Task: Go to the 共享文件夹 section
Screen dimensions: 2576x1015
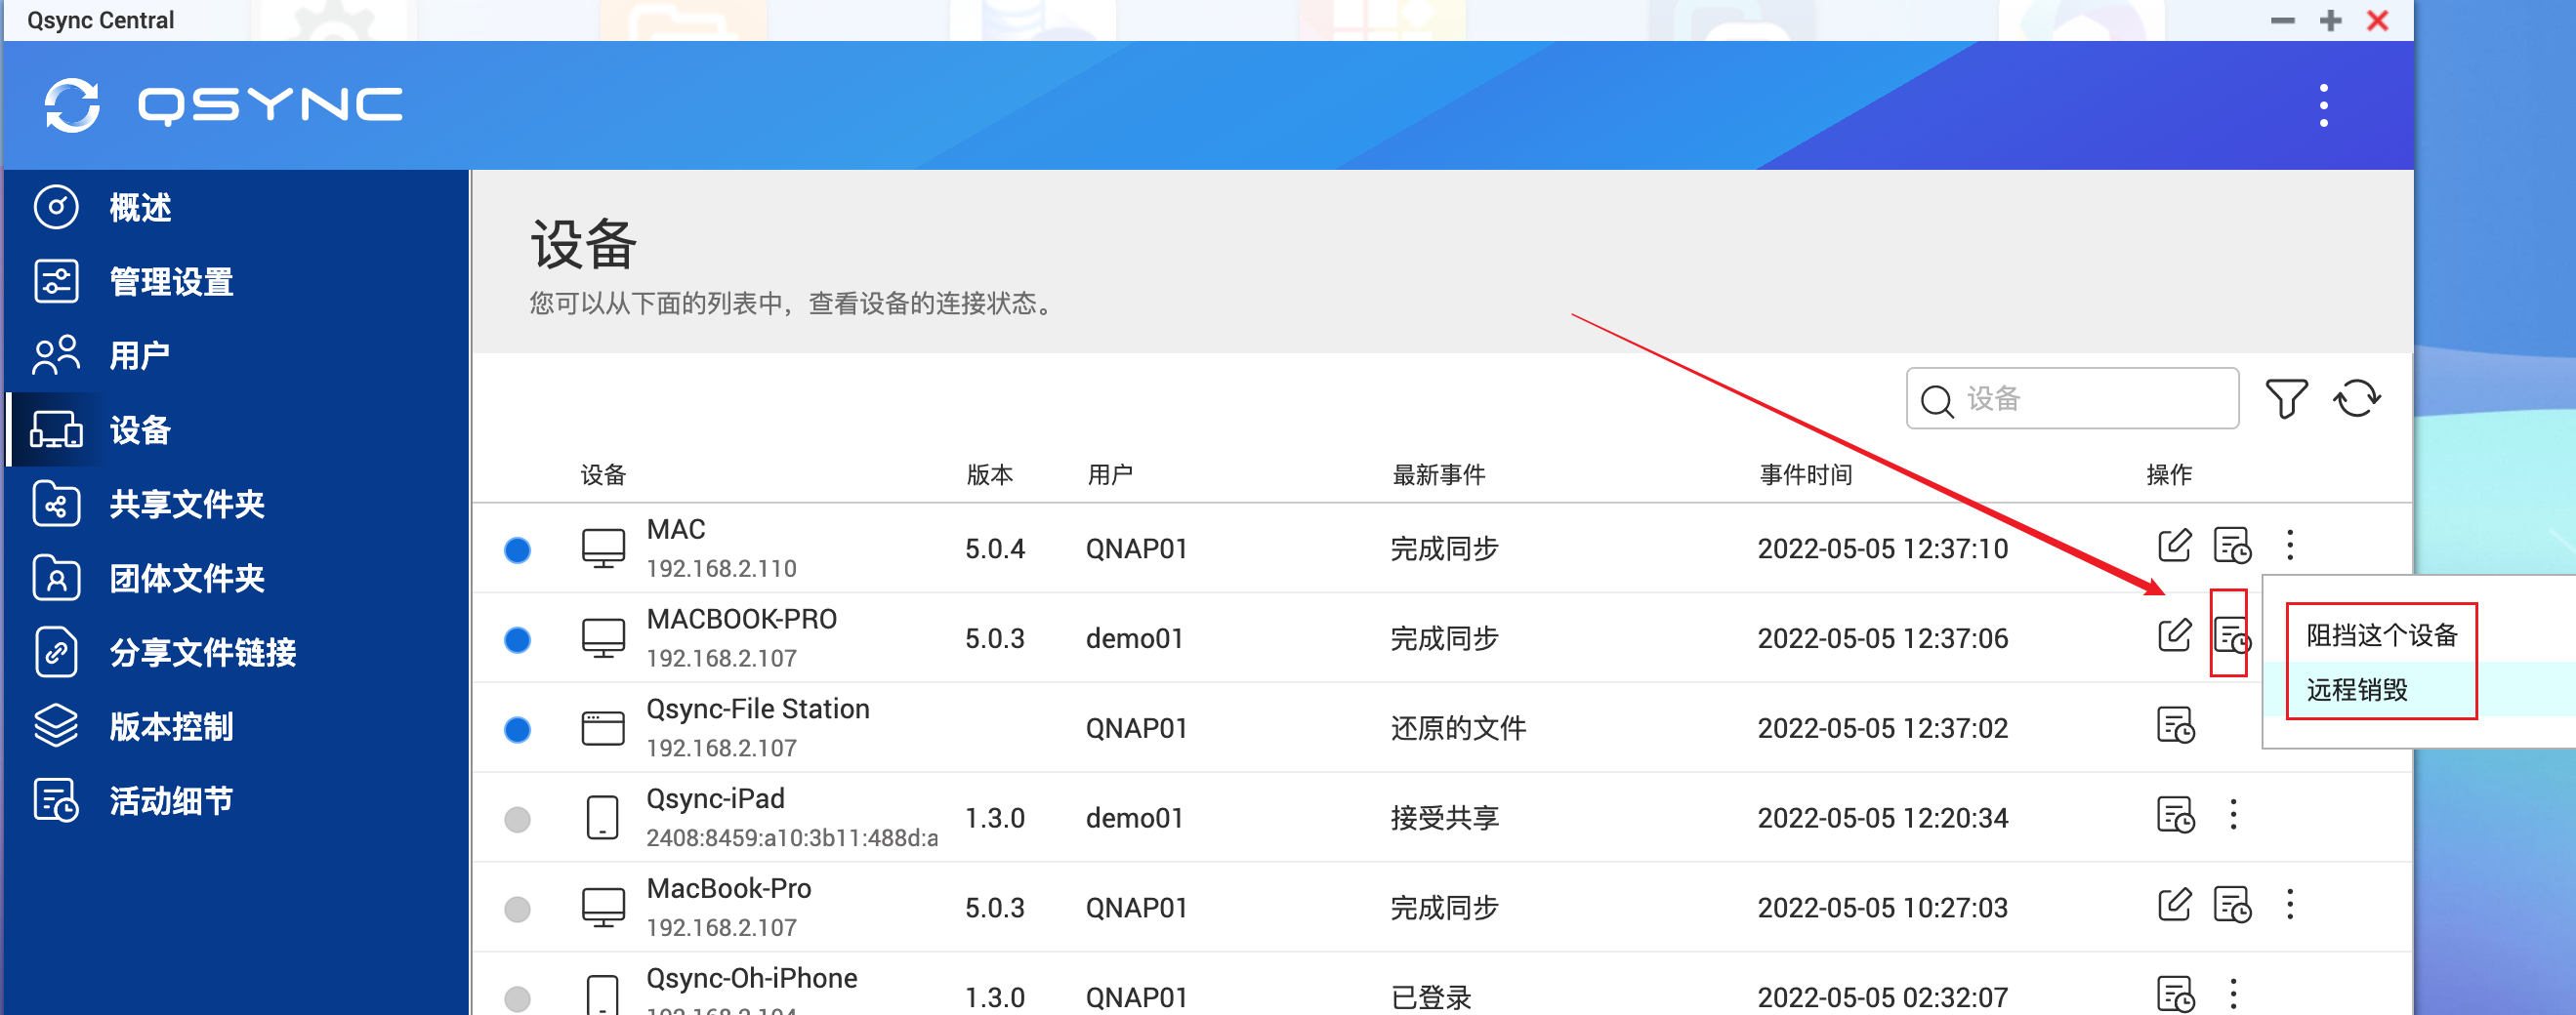Action: pyautogui.click(x=185, y=505)
